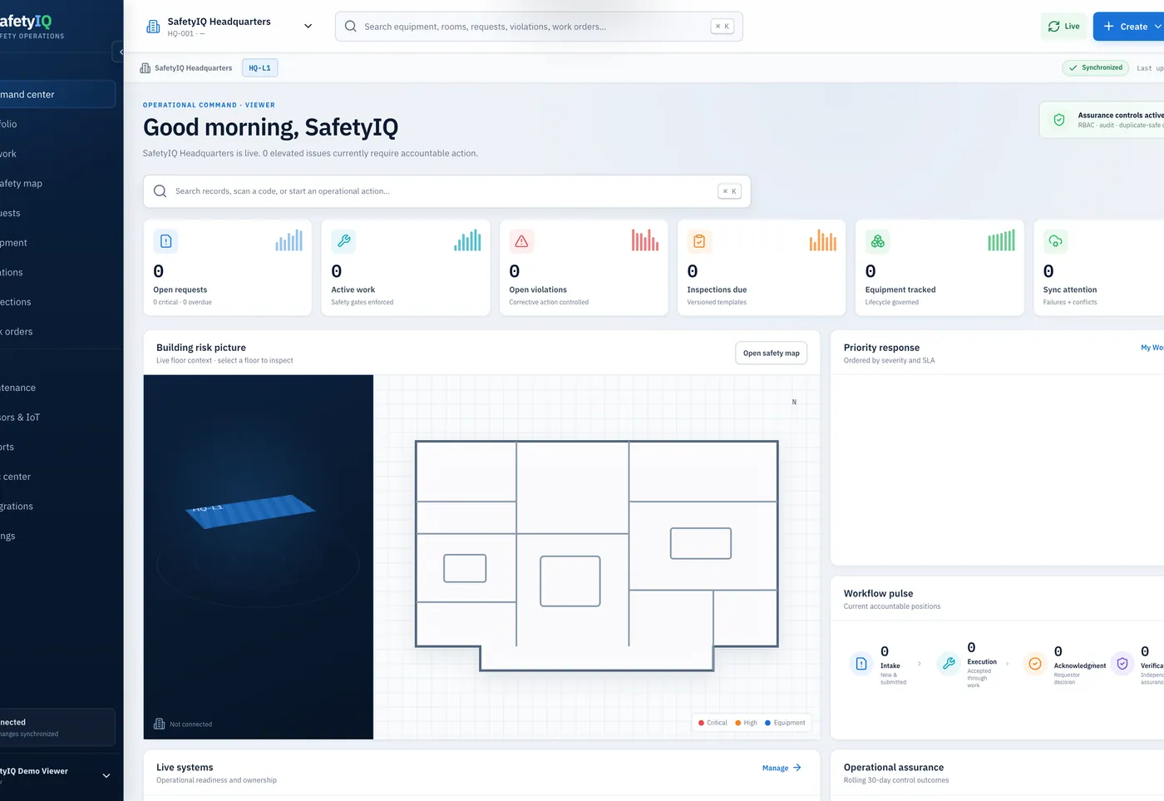Focus the Search records, scan a code field
This screenshot has width=1164, height=801.
(x=446, y=191)
